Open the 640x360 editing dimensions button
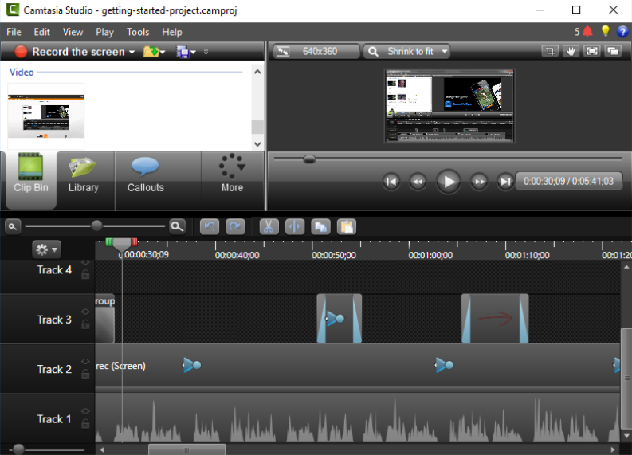Viewport: 632px width, 455px height. click(x=316, y=51)
